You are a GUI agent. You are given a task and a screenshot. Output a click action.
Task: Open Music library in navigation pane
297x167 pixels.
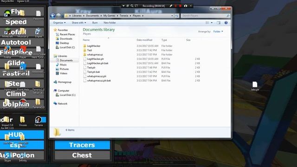pyautogui.click(x=61, y=65)
